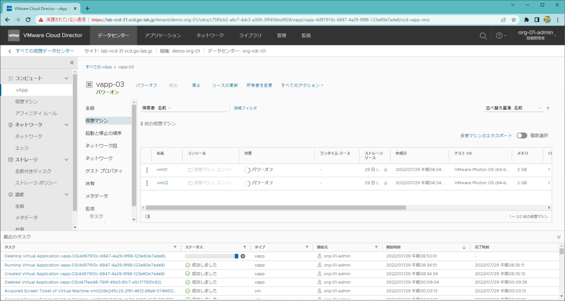Click the タイプ column filter icon
Viewport: 565px width, 301px height.
coord(307,247)
